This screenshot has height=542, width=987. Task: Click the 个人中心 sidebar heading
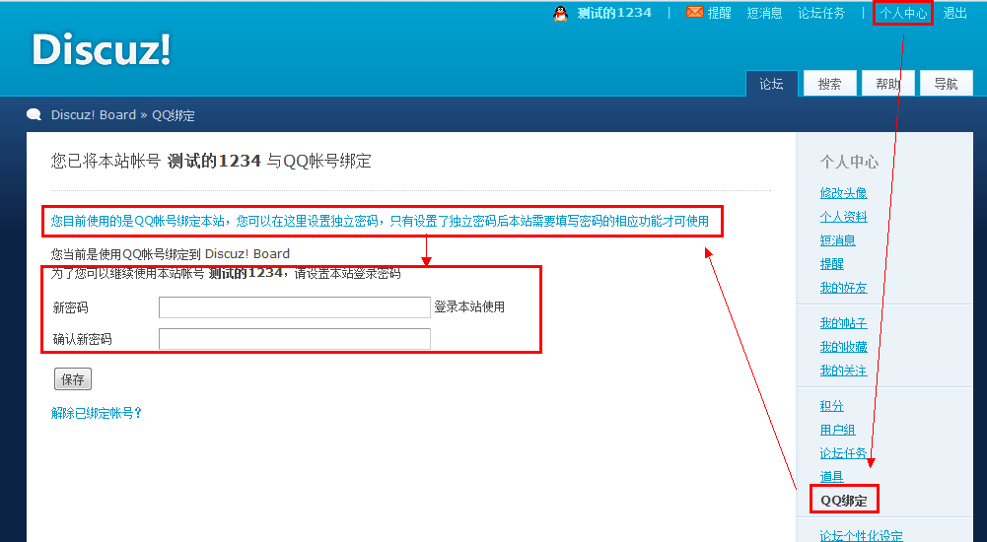[x=849, y=163]
